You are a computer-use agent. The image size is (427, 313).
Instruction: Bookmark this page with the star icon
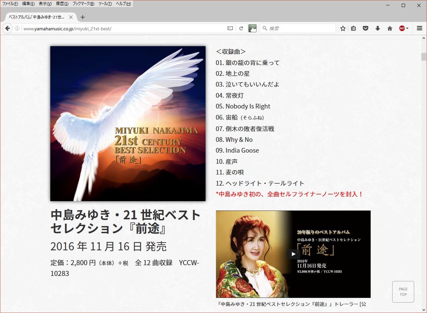[343, 29]
